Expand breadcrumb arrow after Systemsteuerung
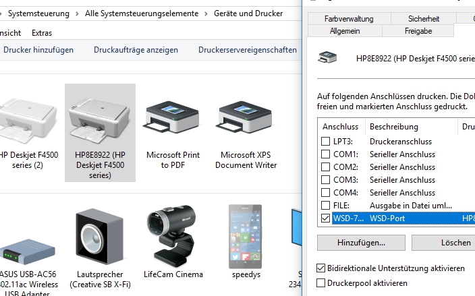Viewport: 475px width, 296px height. tap(77, 14)
